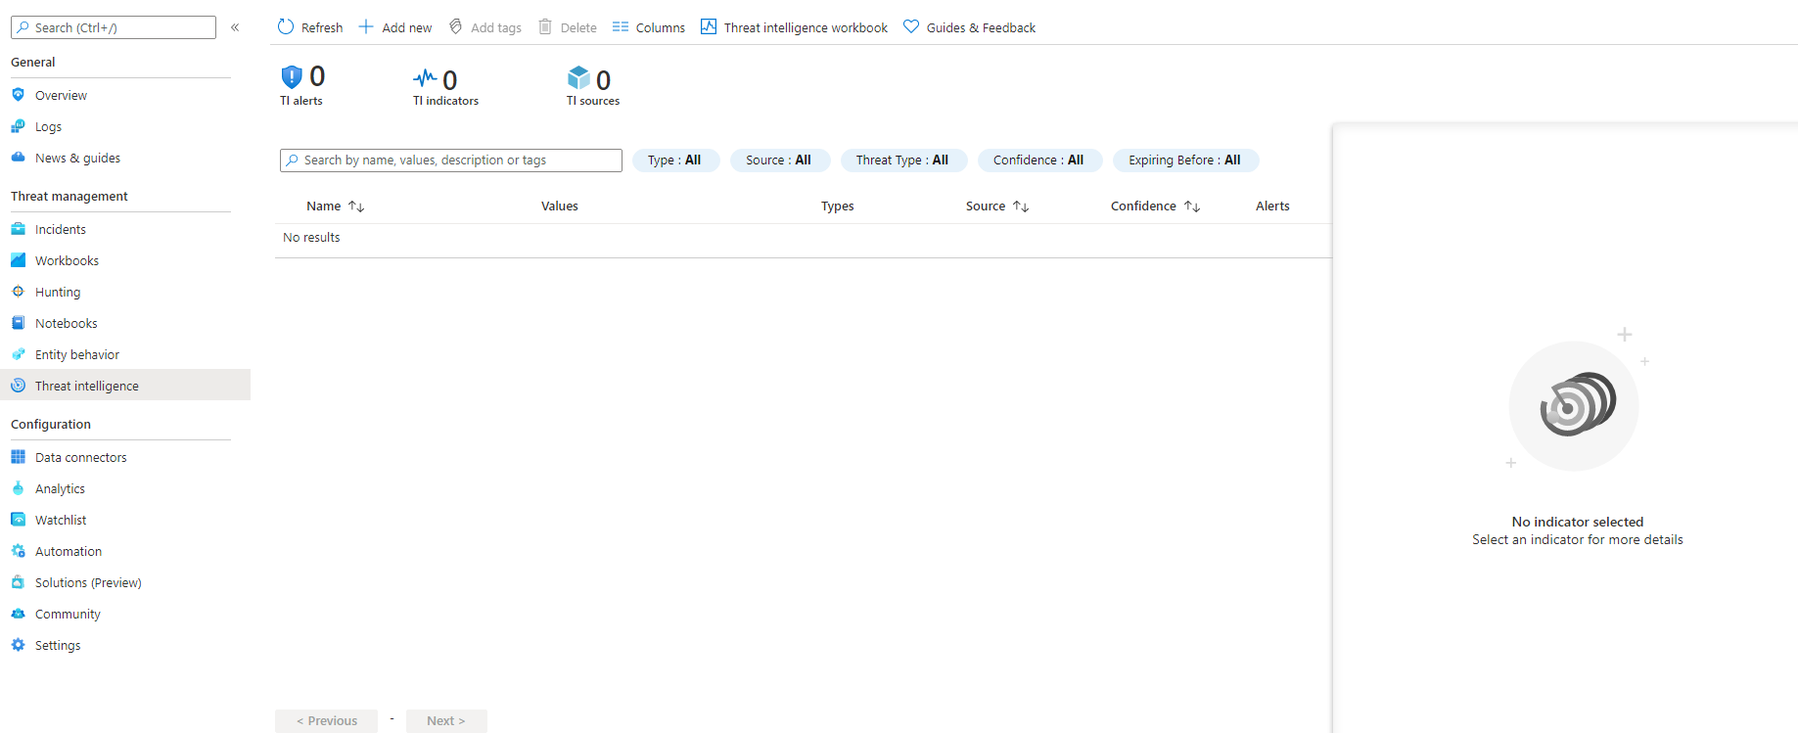Click the Values column header
The width and height of the screenshot is (1798, 733).
coord(560,206)
